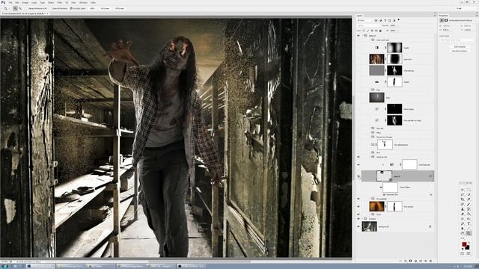The width and height of the screenshot is (479, 269).
Task: Select the Zoom tool in tools panel
Action: (469, 233)
